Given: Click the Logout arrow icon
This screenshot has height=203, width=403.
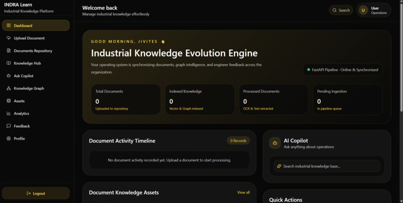Looking at the screenshot, I should 28,193.
